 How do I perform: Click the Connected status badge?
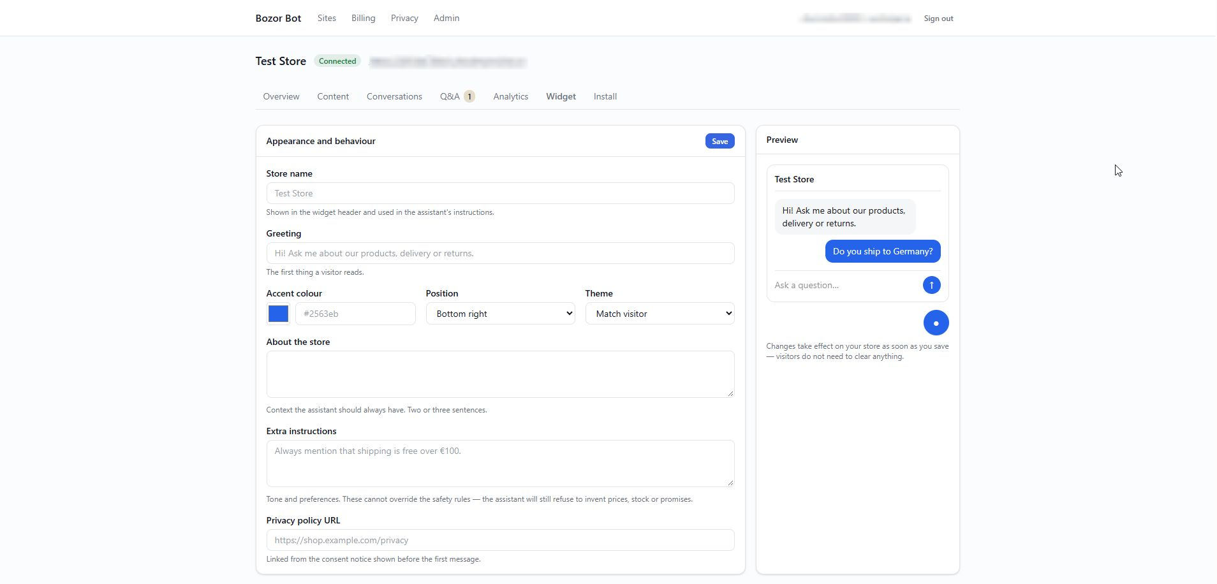pos(337,61)
